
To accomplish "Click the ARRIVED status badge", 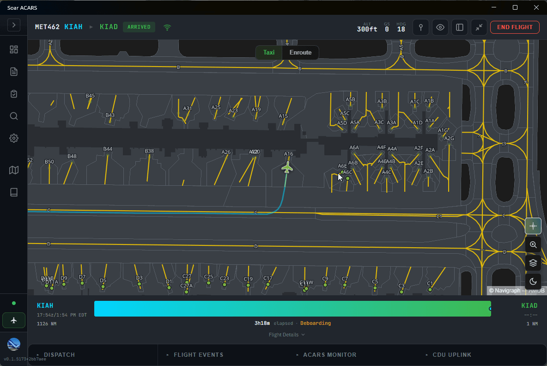I will [x=139, y=27].
